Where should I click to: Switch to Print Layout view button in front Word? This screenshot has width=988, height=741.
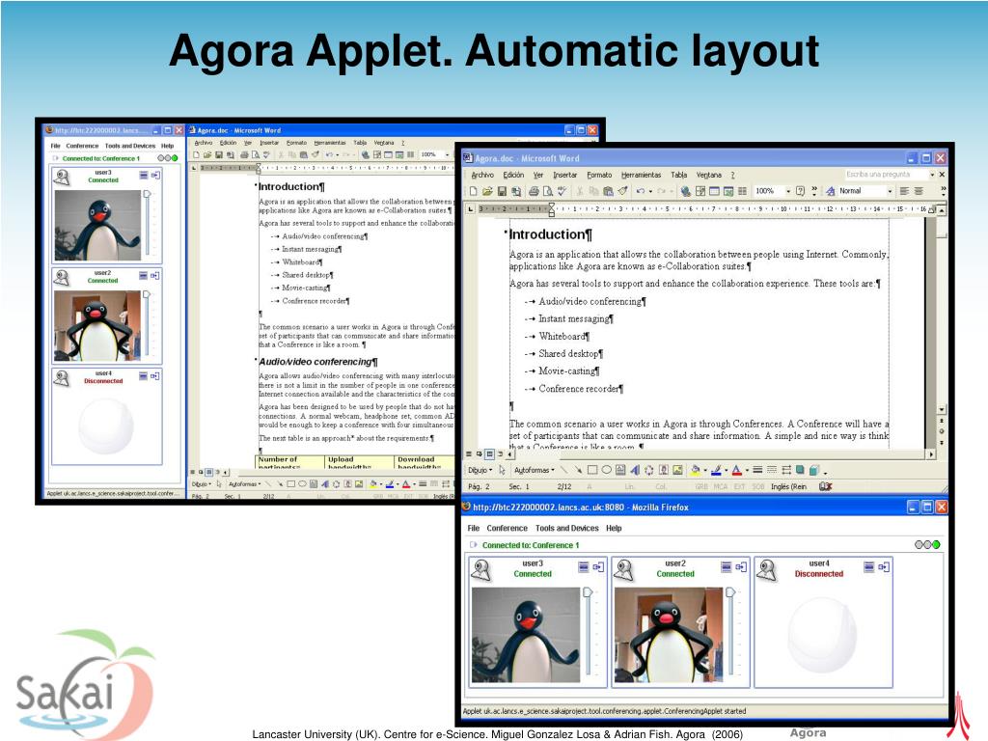489,453
